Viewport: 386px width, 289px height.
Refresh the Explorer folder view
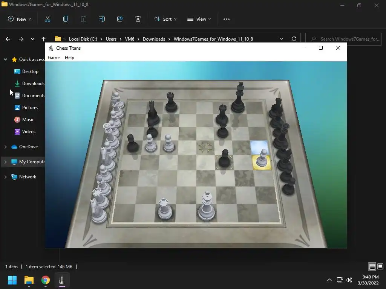[294, 39]
